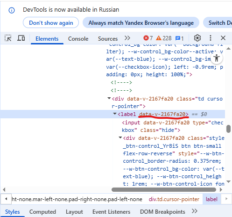
Task: Open DevTools settings gear
Action: coord(197,38)
